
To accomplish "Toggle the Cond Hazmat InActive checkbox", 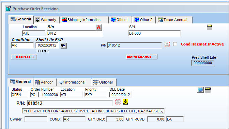I will [175, 44].
